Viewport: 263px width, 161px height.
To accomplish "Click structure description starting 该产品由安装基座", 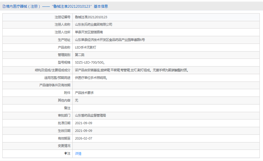I will click(x=132, y=70).
